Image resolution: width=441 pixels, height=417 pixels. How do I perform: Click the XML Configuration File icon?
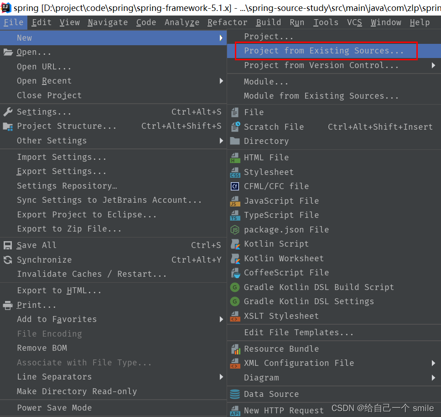[x=235, y=363]
